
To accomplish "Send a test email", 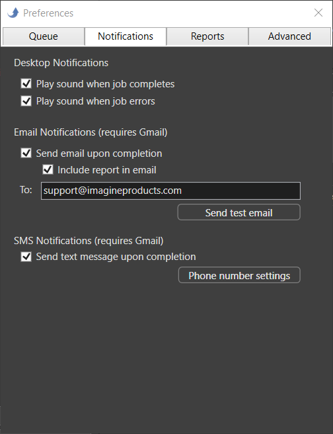I will pos(239,212).
